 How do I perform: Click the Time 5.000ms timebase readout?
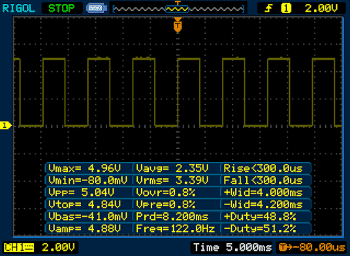232,248
